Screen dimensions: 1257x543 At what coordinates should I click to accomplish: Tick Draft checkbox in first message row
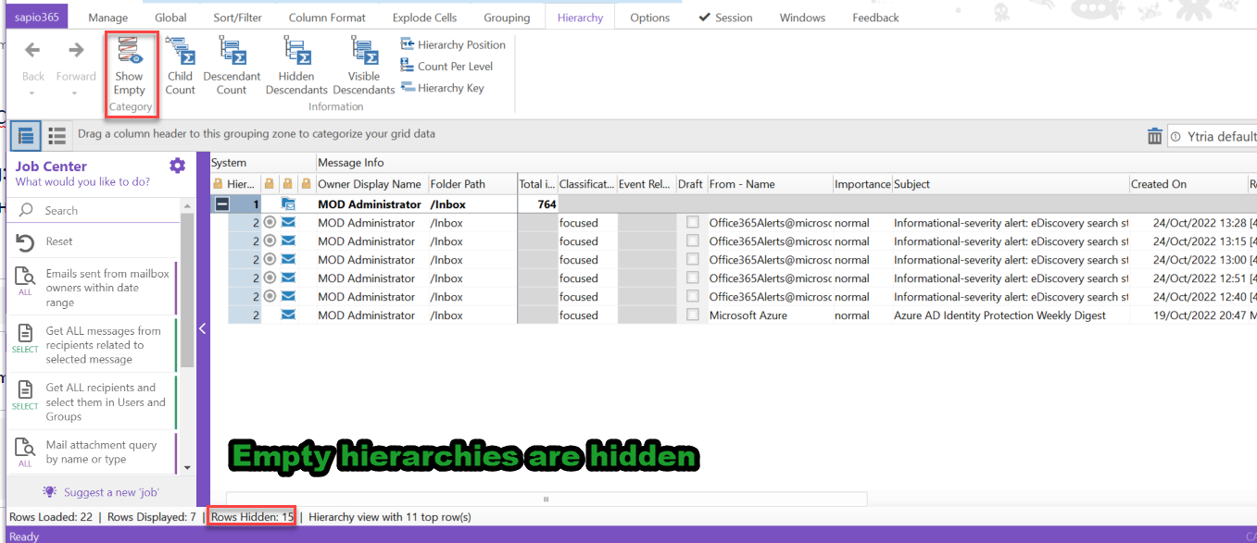pyautogui.click(x=693, y=223)
